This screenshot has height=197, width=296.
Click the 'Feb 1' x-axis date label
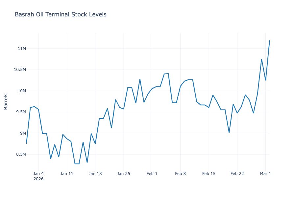pos(152,174)
